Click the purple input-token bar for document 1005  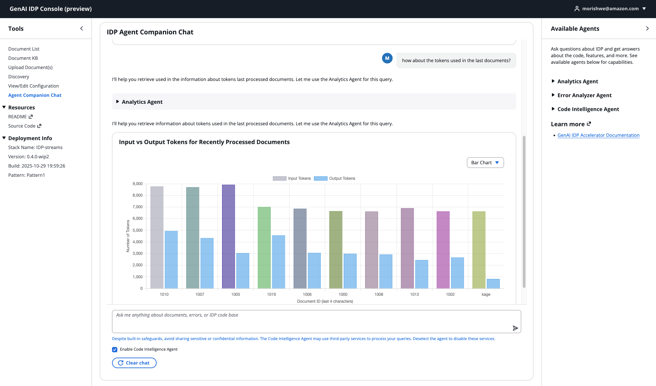tap(228, 236)
